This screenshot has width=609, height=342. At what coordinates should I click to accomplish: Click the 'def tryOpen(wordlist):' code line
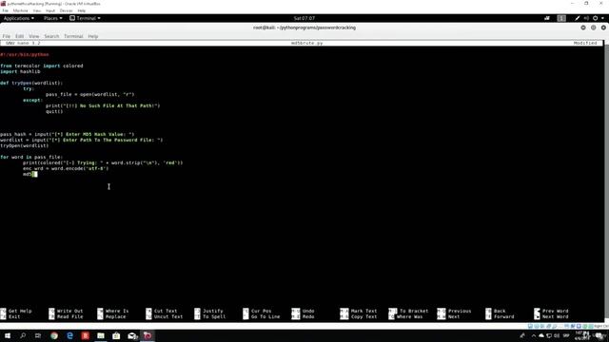click(31, 83)
